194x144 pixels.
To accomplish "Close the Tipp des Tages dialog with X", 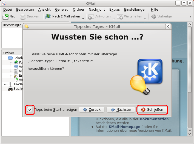I will [x=167, y=26].
